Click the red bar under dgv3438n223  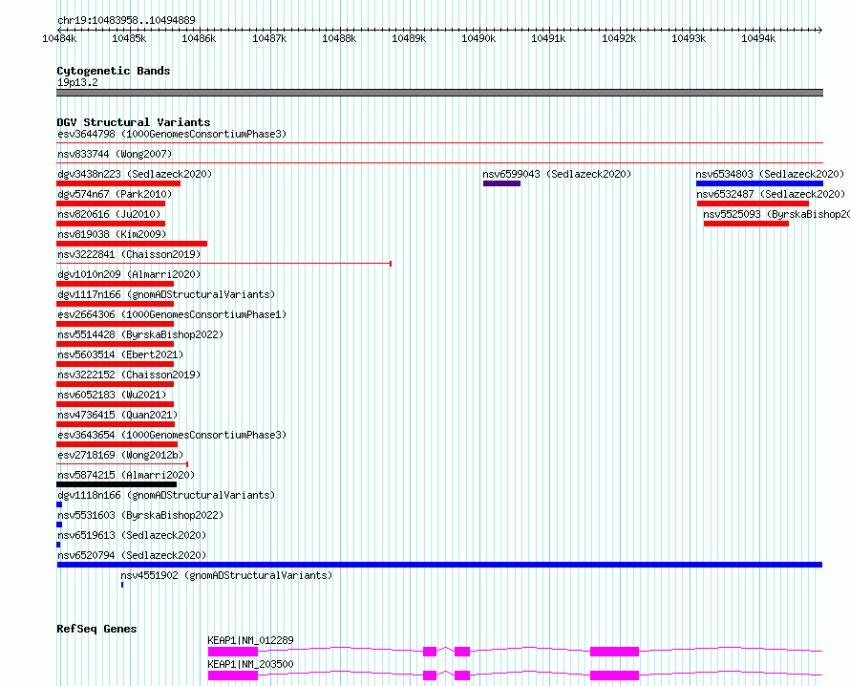[x=118, y=183]
